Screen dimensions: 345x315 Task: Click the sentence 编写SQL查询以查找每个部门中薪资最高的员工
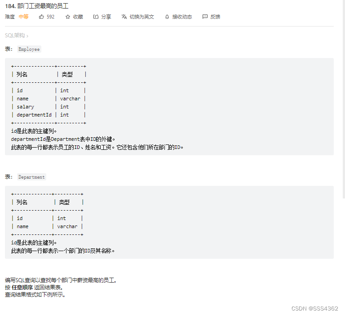click(61, 280)
